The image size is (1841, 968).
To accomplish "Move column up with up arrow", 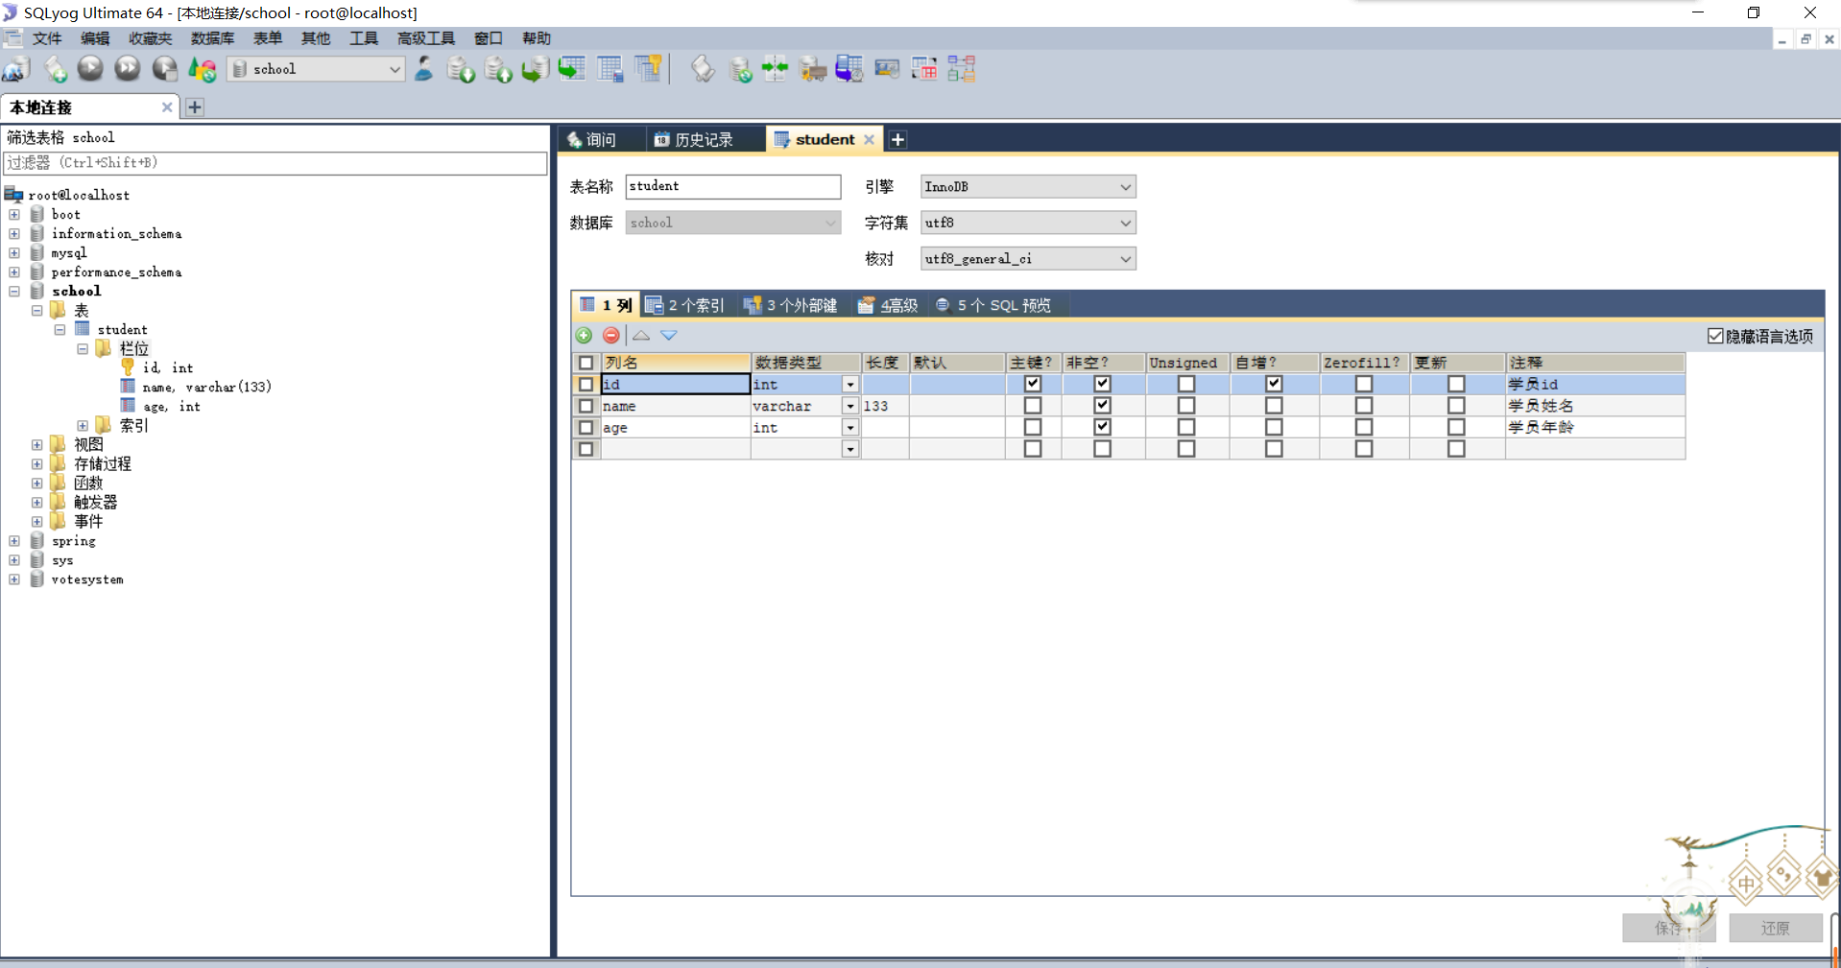I will pyautogui.click(x=641, y=336).
